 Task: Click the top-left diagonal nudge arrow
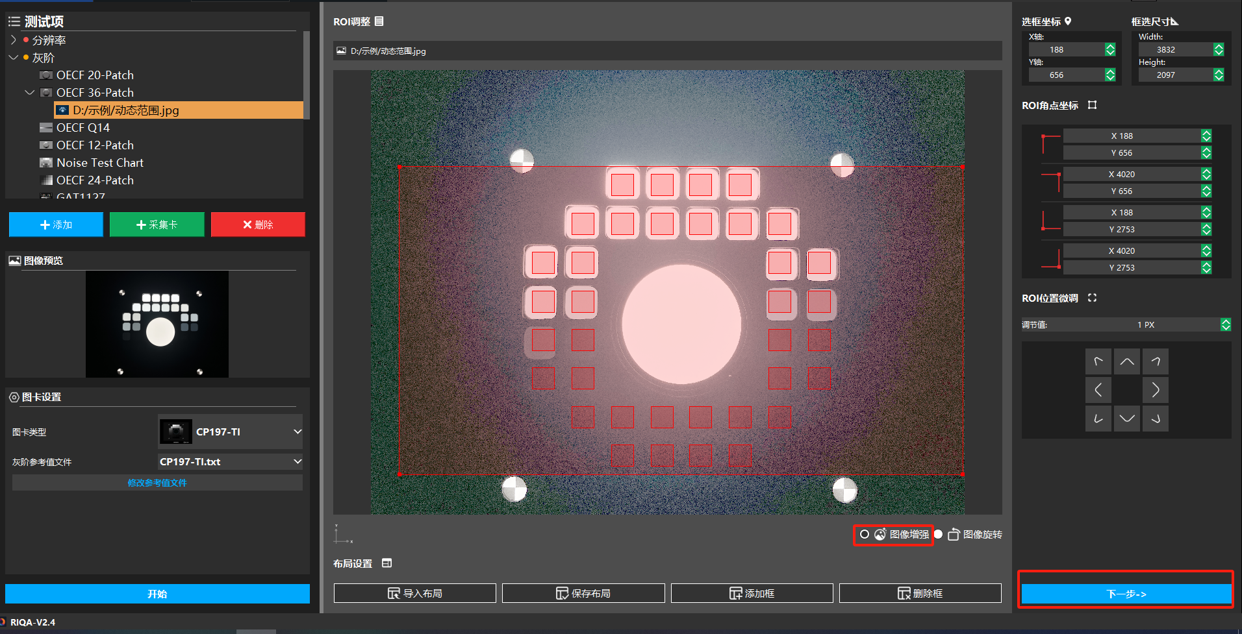pos(1098,361)
